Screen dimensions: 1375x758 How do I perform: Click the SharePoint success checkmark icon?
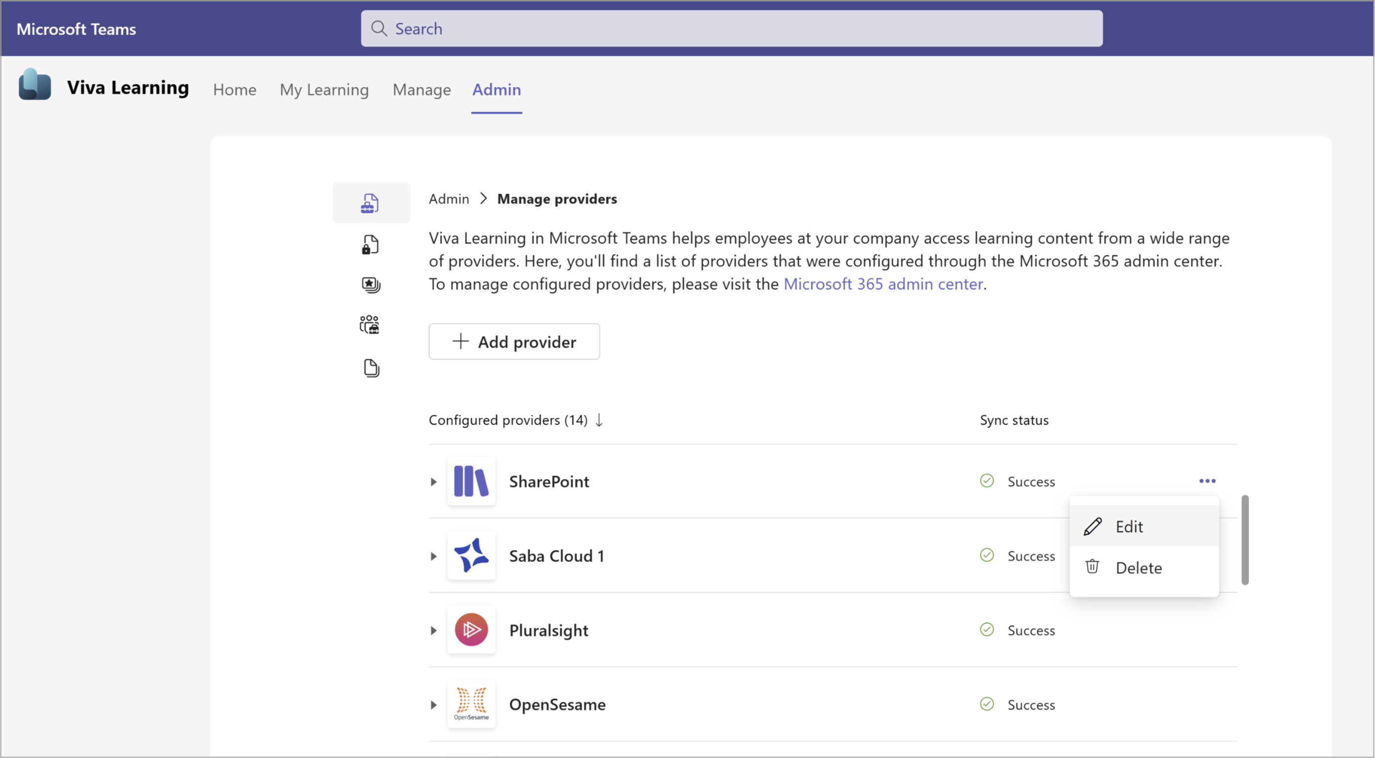click(988, 481)
